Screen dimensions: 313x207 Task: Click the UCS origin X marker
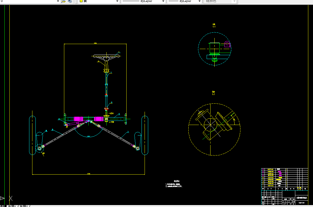[11, 198]
